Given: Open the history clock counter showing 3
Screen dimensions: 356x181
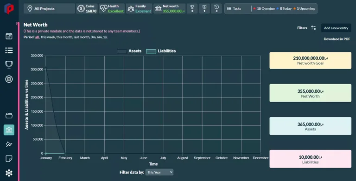Looking at the screenshot, I should point(216,9).
